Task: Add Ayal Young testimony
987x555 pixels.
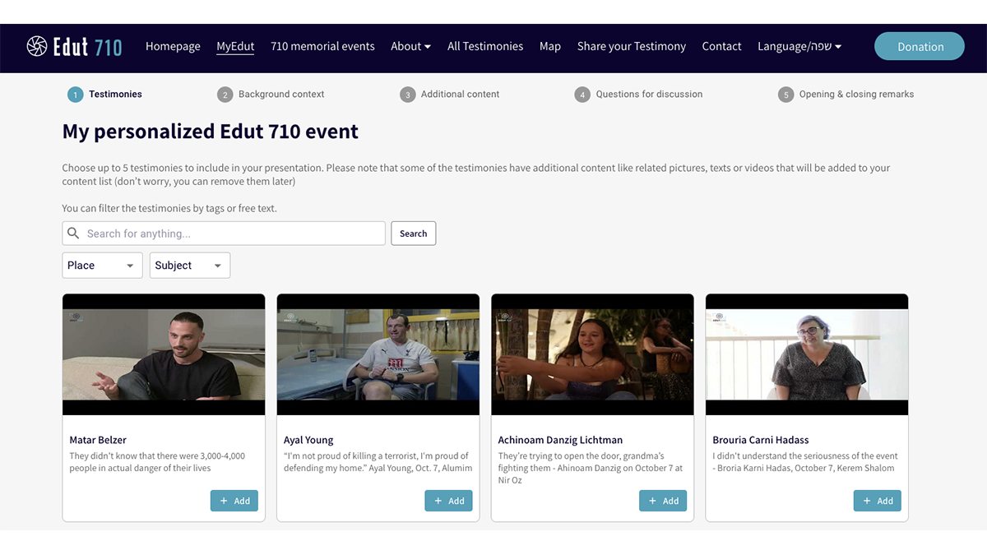Action: pyautogui.click(x=449, y=501)
